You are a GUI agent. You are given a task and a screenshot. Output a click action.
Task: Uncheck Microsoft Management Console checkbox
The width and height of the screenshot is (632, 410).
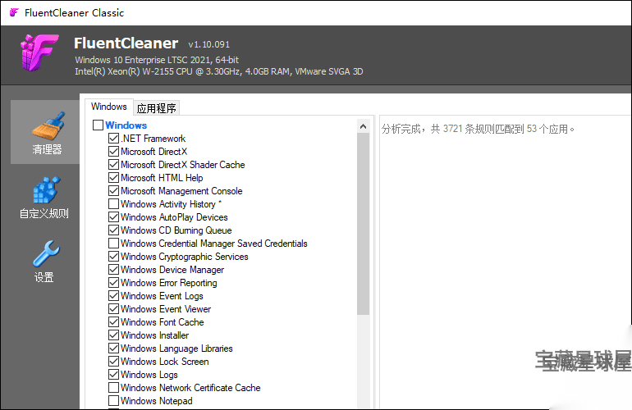tap(113, 190)
